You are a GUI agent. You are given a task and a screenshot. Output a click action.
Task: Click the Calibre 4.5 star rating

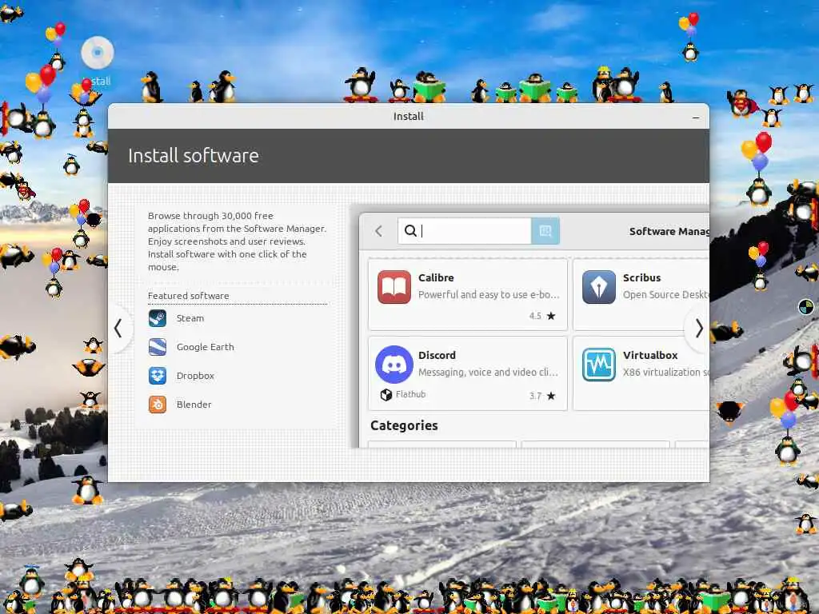pos(542,316)
